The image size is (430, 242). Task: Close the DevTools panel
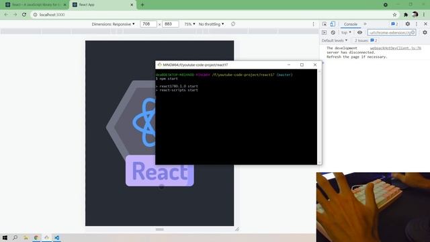point(425,24)
